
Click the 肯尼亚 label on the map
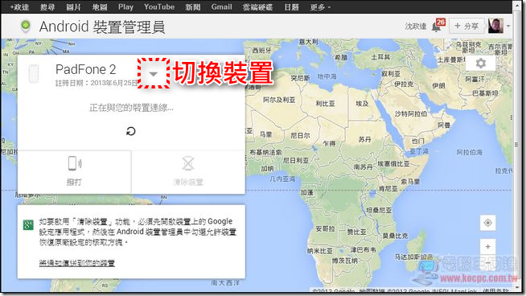coord(388,189)
